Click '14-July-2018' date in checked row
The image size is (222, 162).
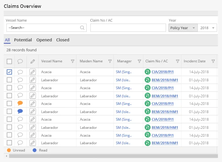tap(199, 72)
